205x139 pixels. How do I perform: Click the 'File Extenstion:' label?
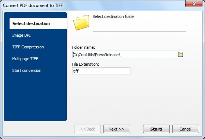86,64
